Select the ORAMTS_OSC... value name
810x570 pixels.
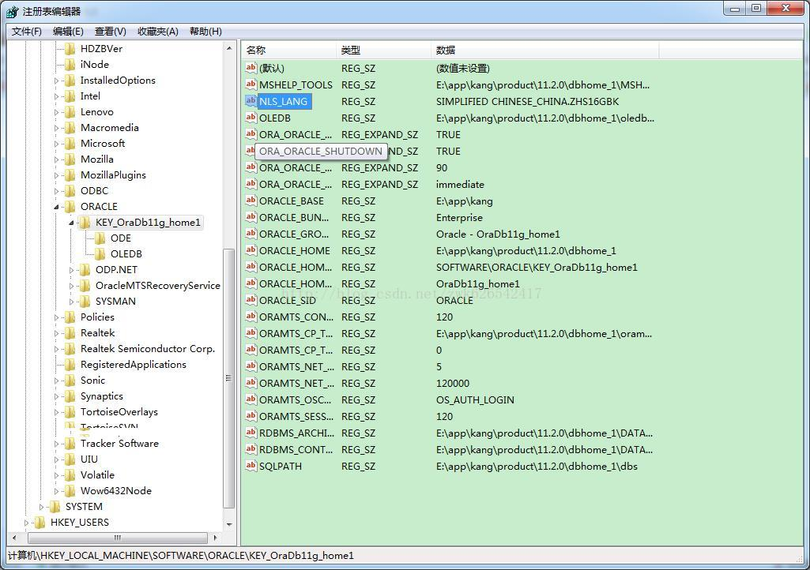pyautogui.click(x=295, y=399)
